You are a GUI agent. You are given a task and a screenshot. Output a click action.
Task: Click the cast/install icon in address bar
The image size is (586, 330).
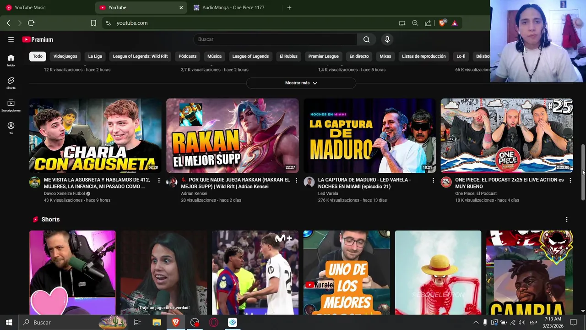[x=402, y=23]
